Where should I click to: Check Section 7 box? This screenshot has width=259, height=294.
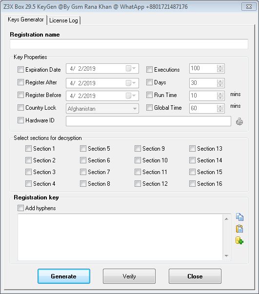coord(83,172)
